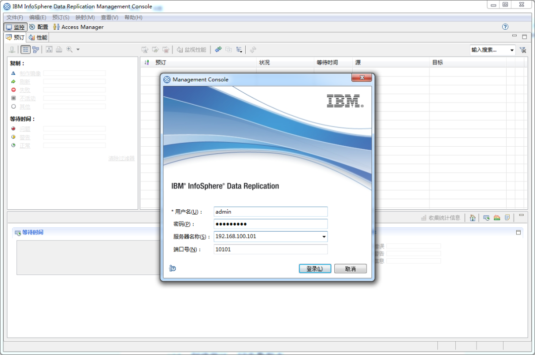Open the zoom dropdown arrow

coord(78,50)
